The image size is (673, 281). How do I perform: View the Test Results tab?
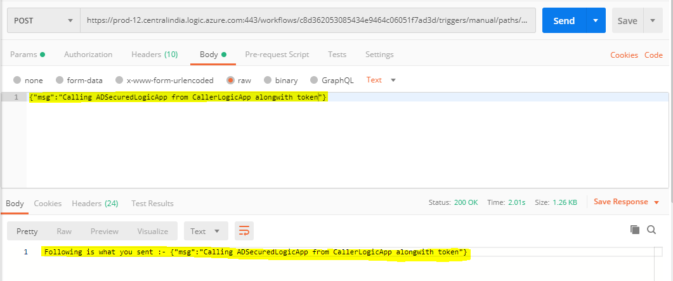[152, 204]
